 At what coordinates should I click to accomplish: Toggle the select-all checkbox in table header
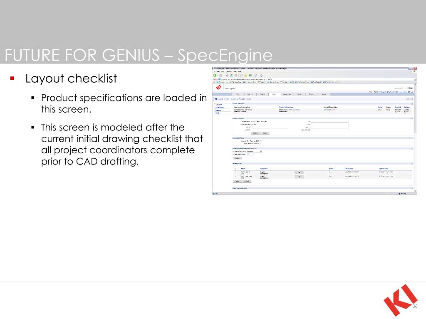[x=235, y=169]
